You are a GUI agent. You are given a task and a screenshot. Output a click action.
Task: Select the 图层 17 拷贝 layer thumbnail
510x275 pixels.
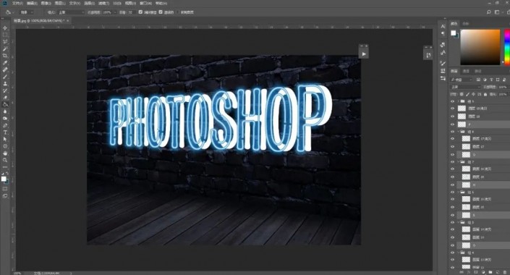pos(466,139)
